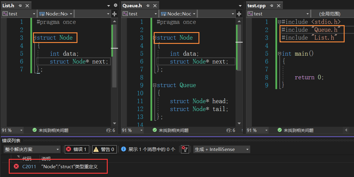Image resolution: width=354 pixels, height=177 pixels.
Task: Switch to the Queue.h tab
Action: coord(132,6)
